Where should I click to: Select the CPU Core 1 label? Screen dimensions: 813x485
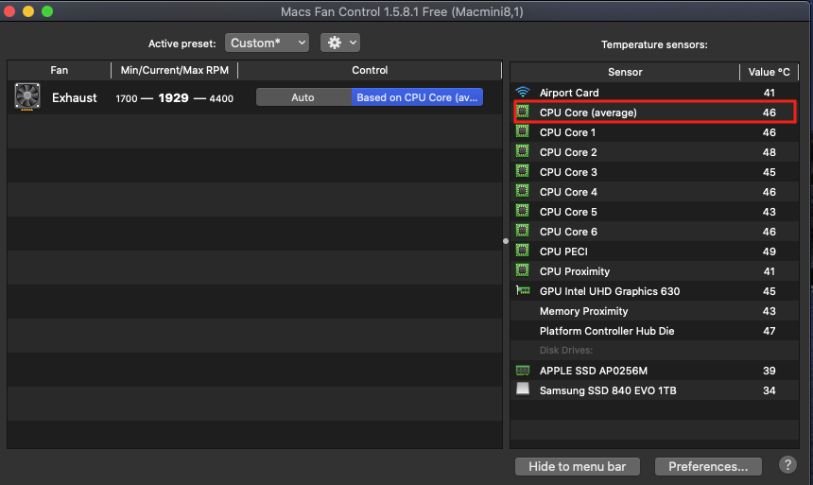coord(567,132)
